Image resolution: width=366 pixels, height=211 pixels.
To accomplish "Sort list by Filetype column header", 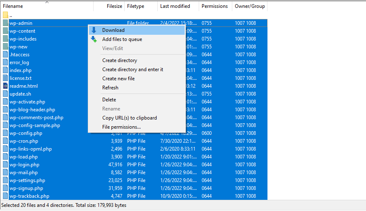I will (141, 6).
